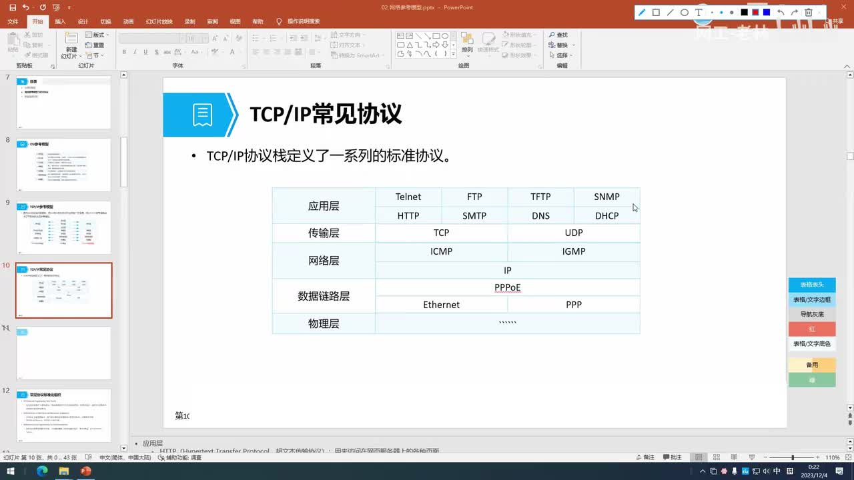The width and height of the screenshot is (854, 480).
Task: Start slideshow from beginning icon in title bar
Action: (x=57, y=7)
